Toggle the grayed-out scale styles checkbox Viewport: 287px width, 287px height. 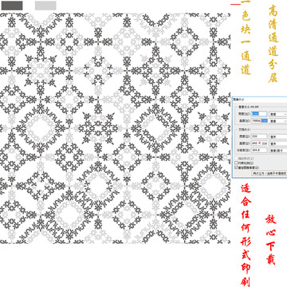coord(236,159)
